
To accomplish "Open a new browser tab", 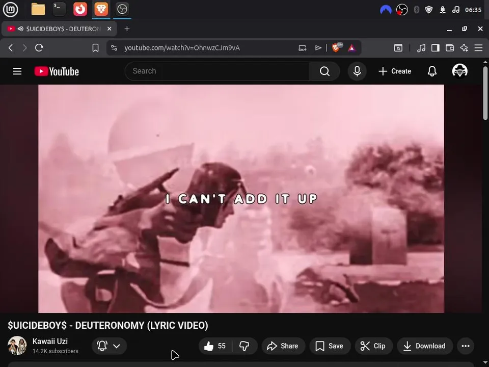I will click(x=127, y=29).
